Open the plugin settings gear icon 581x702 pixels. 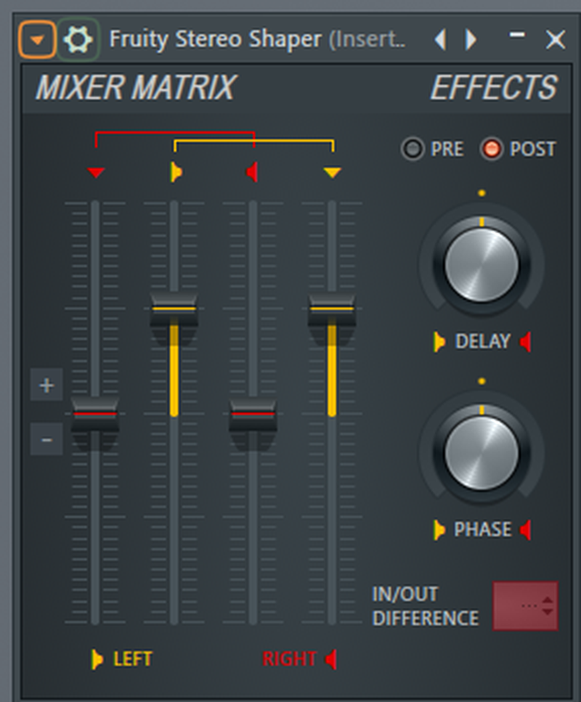pos(78,40)
